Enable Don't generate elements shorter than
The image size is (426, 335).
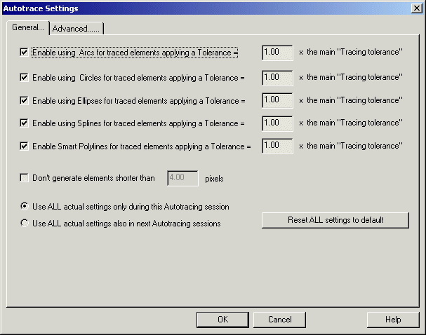(25, 178)
